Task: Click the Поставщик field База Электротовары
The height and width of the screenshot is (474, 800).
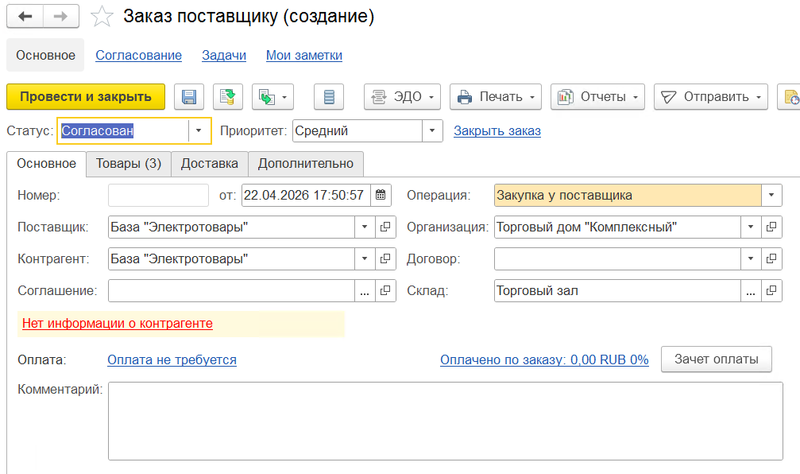Action: point(232,227)
